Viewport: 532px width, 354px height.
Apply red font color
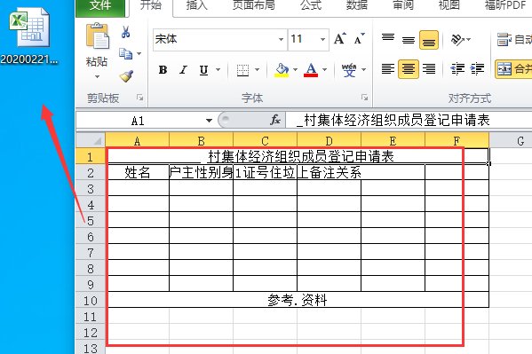pyautogui.click(x=311, y=70)
